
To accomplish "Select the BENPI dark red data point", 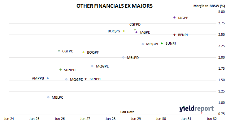I will pos(174,35).
